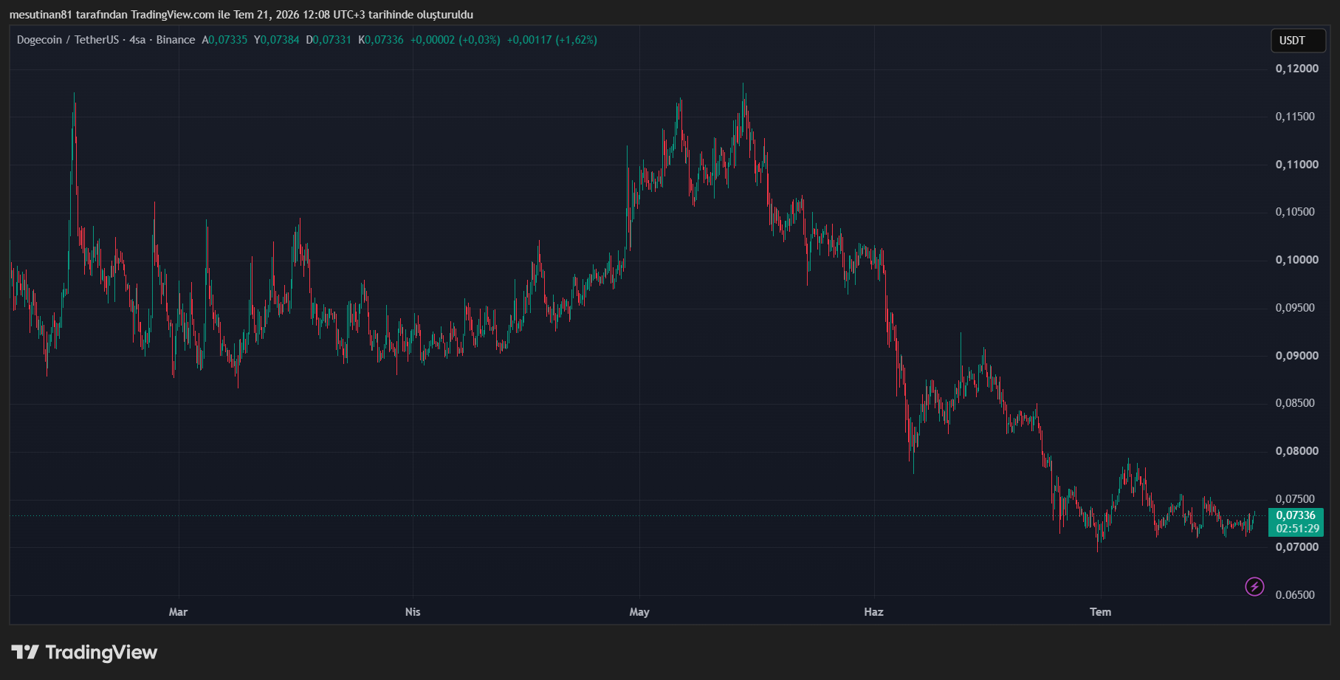The image size is (1340, 680).
Task: Click the 0,10000 price scale label
Action: click(1296, 260)
